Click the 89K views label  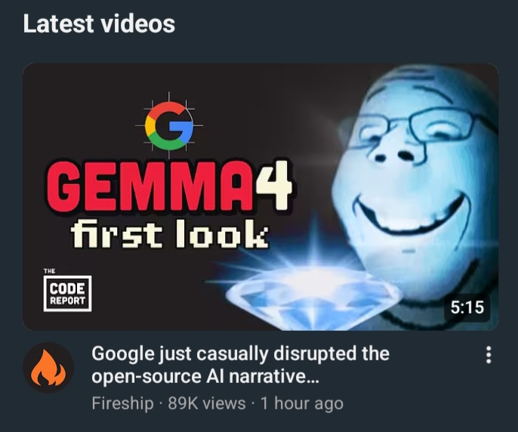coord(207,403)
